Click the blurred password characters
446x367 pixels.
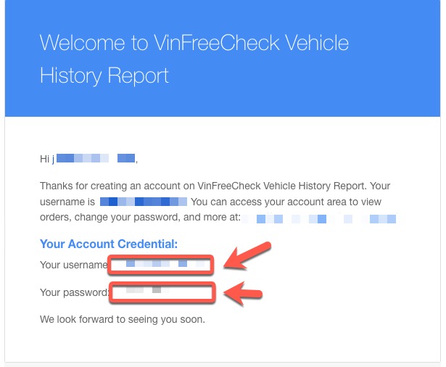click(x=148, y=290)
